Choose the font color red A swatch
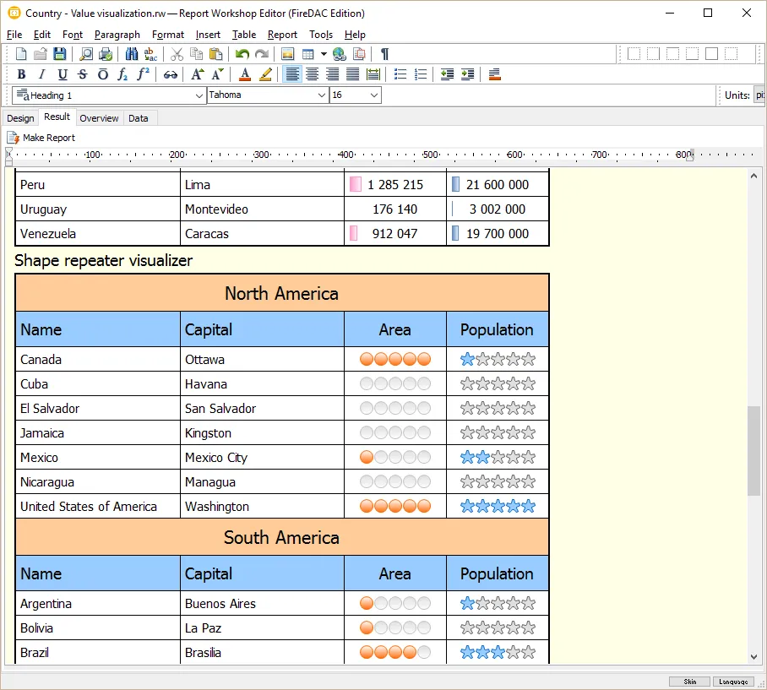Image resolution: width=767 pixels, height=690 pixels. 244,74
